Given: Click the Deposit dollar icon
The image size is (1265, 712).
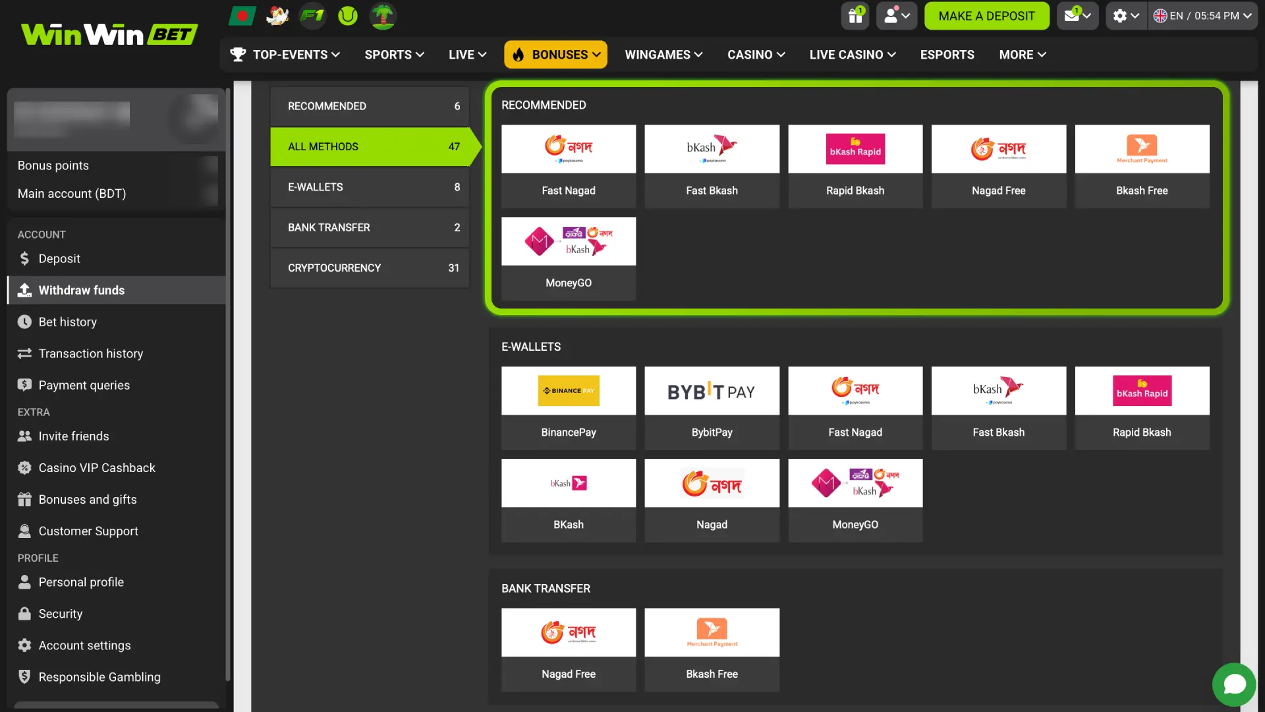Looking at the screenshot, I should tap(24, 258).
